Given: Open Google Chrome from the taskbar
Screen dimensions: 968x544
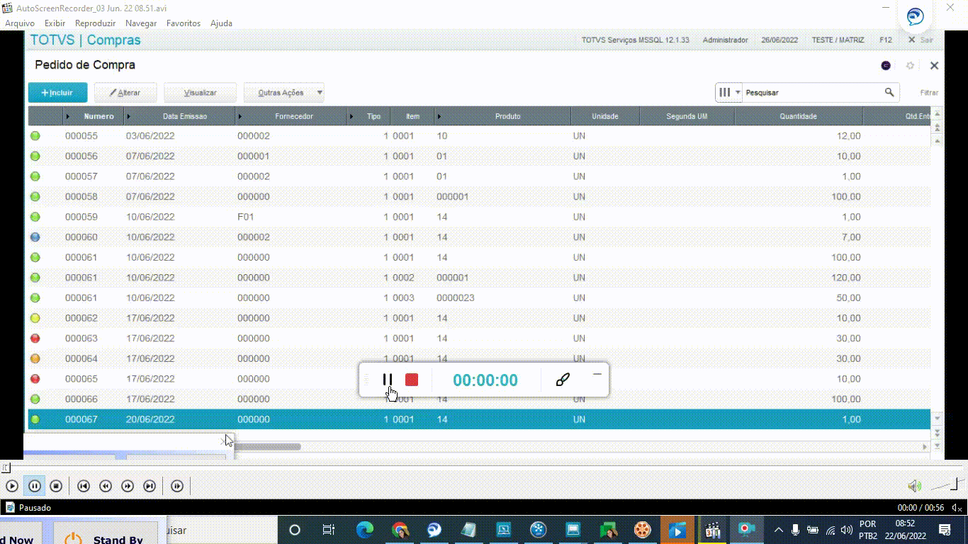Looking at the screenshot, I should click(x=400, y=529).
